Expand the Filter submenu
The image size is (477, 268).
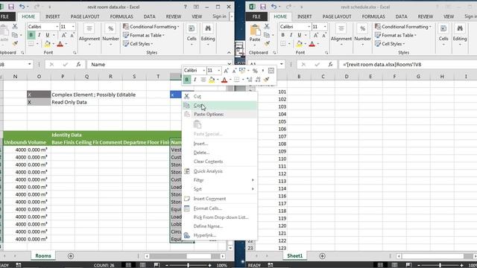tap(219, 180)
